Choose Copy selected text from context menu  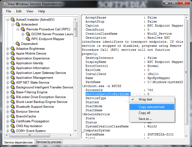coord(152,107)
